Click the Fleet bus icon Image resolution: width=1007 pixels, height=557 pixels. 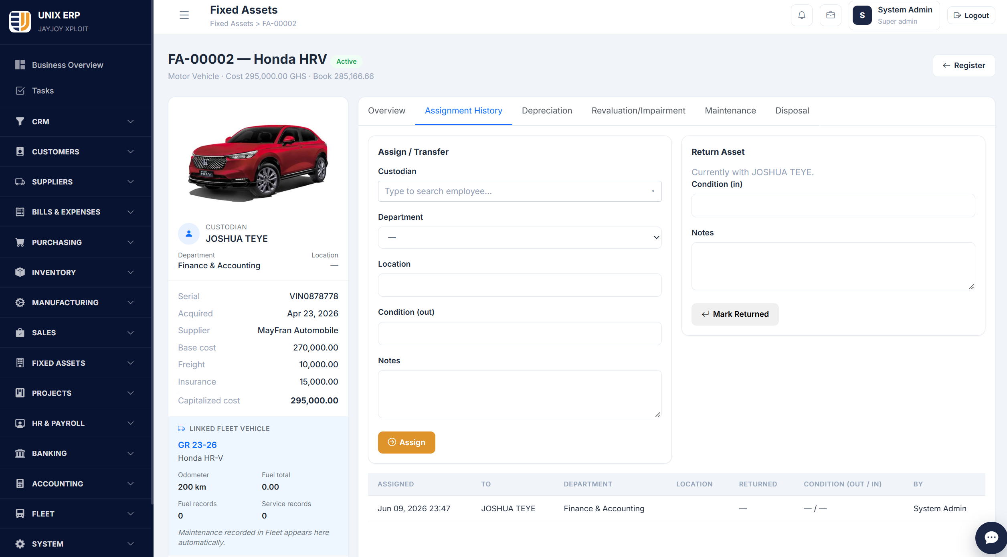(x=20, y=514)
